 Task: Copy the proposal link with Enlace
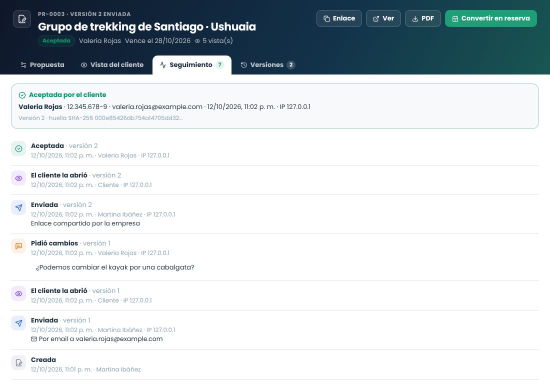pyautogui.click(x=339, y=18)
